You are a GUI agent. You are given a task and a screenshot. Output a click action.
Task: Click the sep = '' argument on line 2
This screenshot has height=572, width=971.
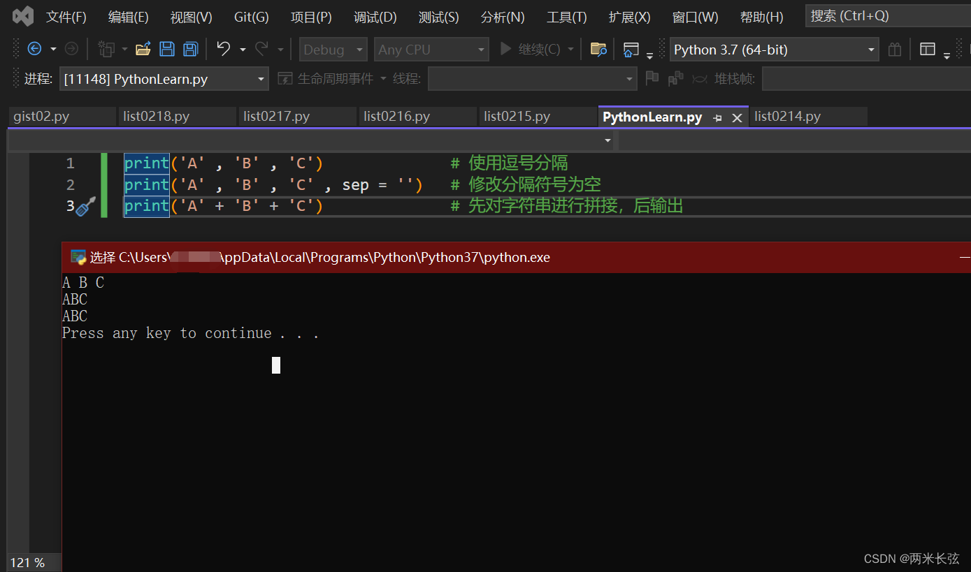pyautogui.click(x=377, y=185)
